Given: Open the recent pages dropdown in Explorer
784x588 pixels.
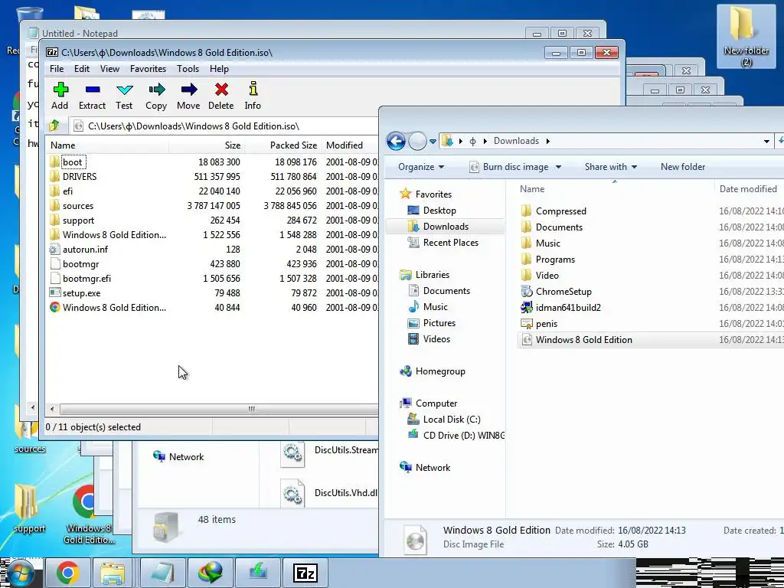Looking at the screenshot, I should (433, 142).
